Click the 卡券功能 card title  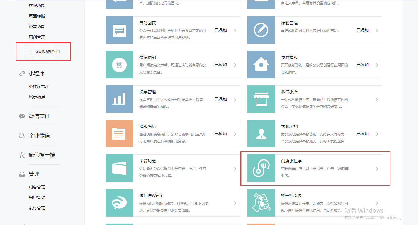[x=147, y=161]
